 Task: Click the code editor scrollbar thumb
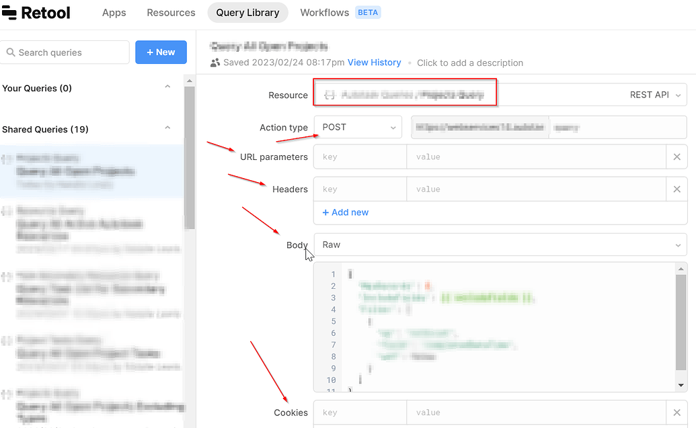681,322
